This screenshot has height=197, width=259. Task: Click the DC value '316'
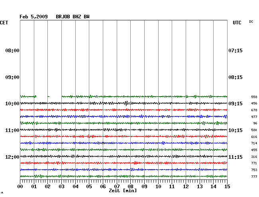coord(254,157)
